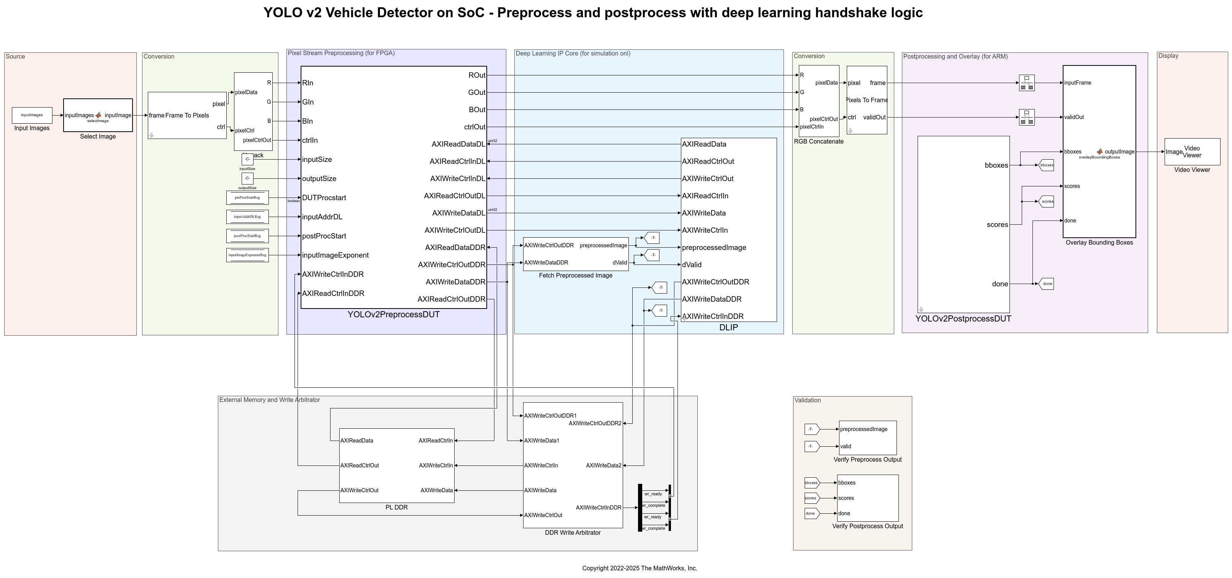This screenshot has height=578, width=1232.
Task: Select the bboxes Goto tag
Action: [1047, 165]
